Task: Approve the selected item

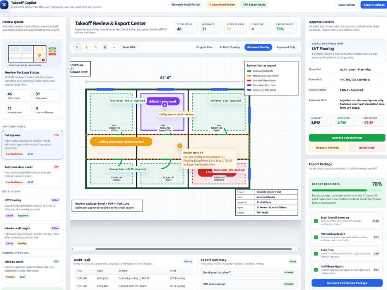Action: 347,138
